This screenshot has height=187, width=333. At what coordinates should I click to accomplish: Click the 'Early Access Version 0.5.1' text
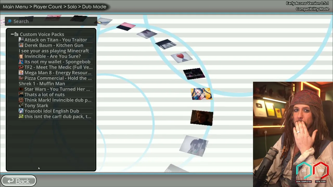(308, 3)
